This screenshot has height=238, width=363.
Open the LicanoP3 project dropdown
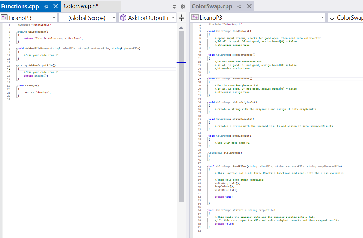click(x=54, y=18)
